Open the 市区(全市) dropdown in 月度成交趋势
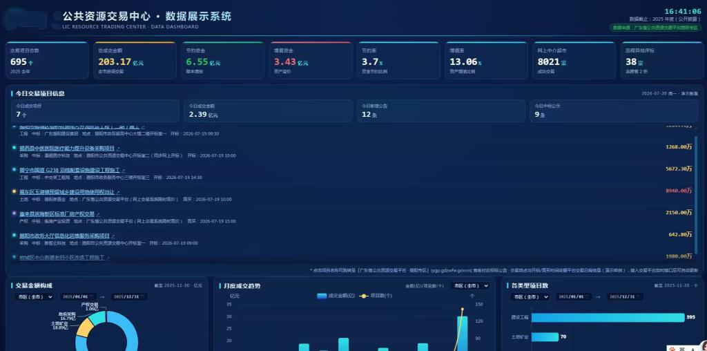This screenshot has width=707, height=351. 470,286
